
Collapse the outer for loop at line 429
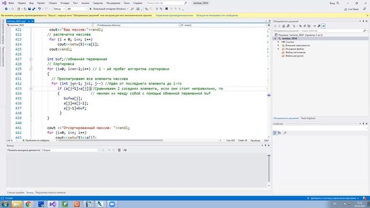(x=31, y=69)
